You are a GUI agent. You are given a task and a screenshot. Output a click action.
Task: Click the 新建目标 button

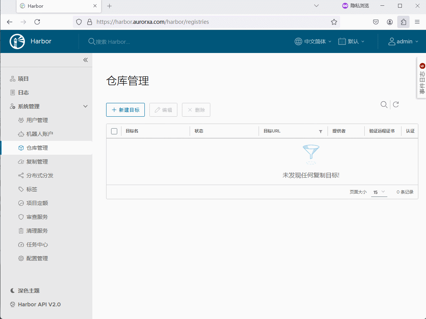pyautogui.click(x=125, y=110)
